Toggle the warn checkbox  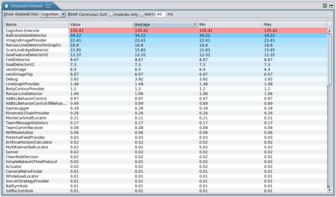click(142, 14)
